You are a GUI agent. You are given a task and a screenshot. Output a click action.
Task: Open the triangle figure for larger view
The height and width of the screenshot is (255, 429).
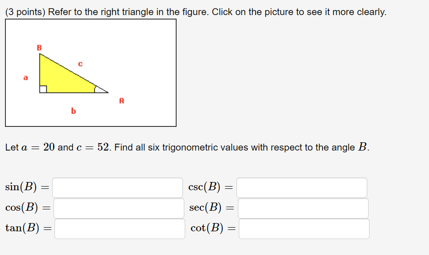(91, 73)
